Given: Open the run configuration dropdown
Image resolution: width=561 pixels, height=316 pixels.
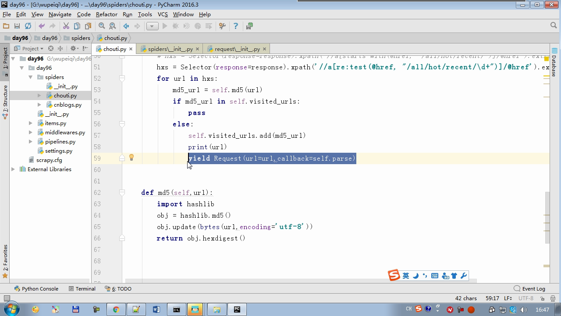Looking at the screenshot, I should pos(152,26).
